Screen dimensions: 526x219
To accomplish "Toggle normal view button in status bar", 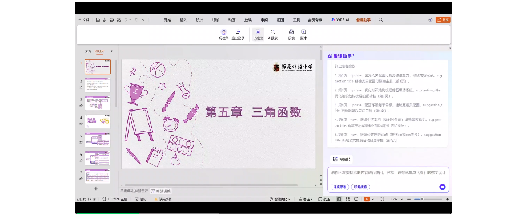I will pos(339,199).
